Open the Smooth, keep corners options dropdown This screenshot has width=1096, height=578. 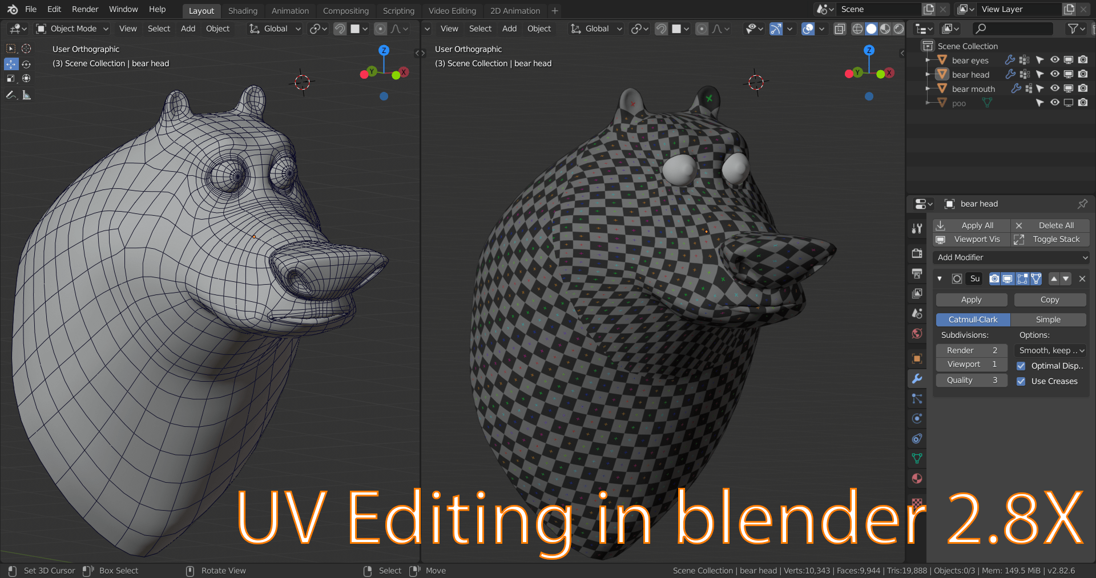click(x=1050, y=350)
